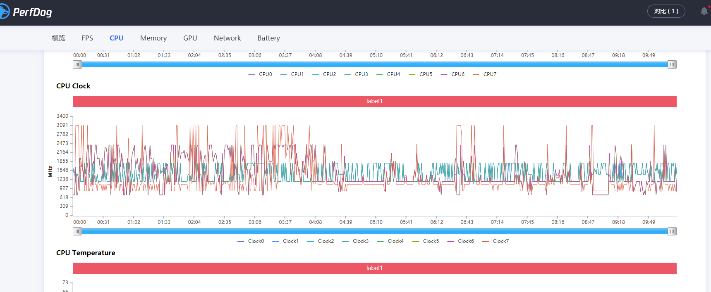Open the Network tab

pos(227,38)
